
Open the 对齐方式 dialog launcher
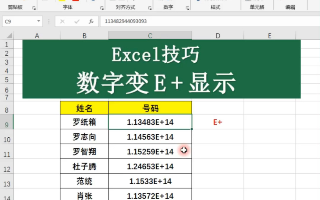[x=150, y=8]
